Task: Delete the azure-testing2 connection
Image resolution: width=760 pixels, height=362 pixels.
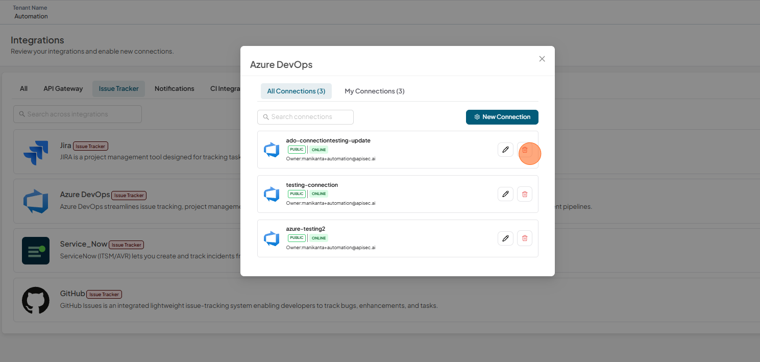Action: (525, 238)
